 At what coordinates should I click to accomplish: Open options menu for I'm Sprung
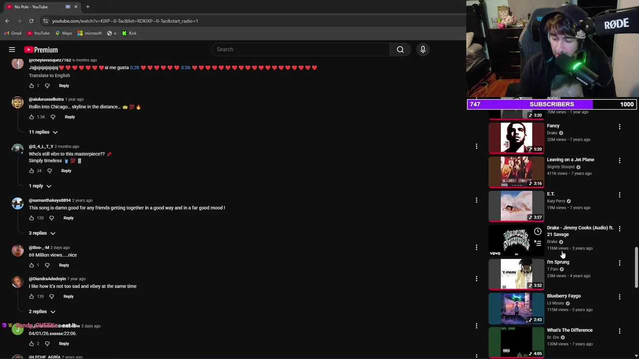click(x=620, y=263)
